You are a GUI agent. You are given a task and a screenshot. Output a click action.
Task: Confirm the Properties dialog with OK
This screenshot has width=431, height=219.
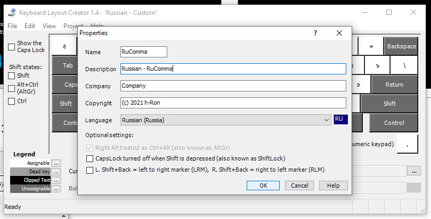pos(263,186)
